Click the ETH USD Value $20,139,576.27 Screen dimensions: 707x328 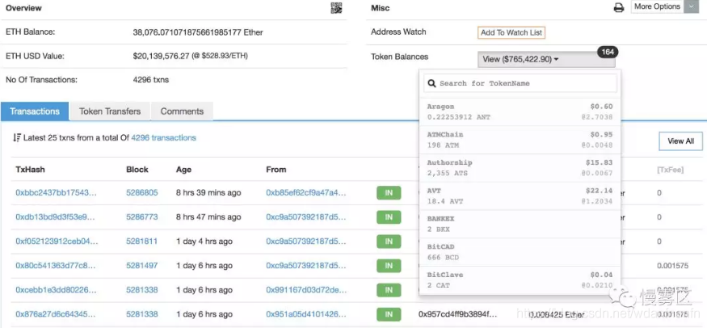click(x=190, y=57)
